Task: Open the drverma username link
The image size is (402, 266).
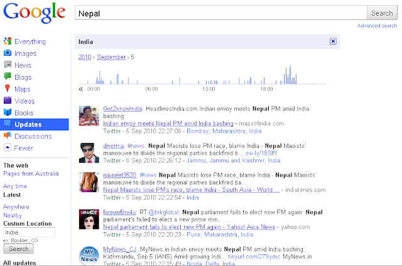Action: pyautogui.click(x=113, y=146)
